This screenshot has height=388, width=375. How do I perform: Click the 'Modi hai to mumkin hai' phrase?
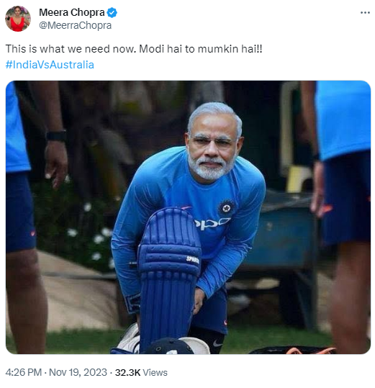(199, 49)
